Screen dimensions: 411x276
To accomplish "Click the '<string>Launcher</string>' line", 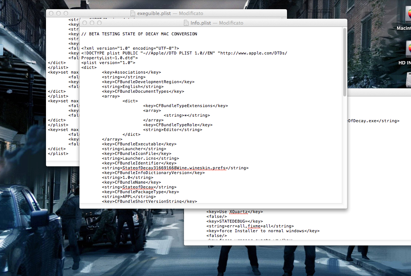I will [134, 149].
